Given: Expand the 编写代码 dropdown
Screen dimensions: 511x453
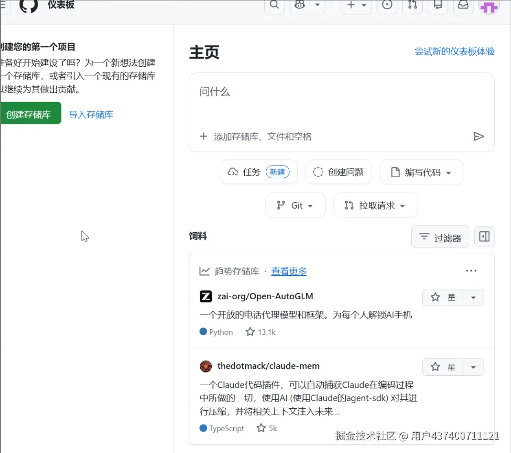Looking at the screenshot, I should pyautogui.click(x=421, y=172).
